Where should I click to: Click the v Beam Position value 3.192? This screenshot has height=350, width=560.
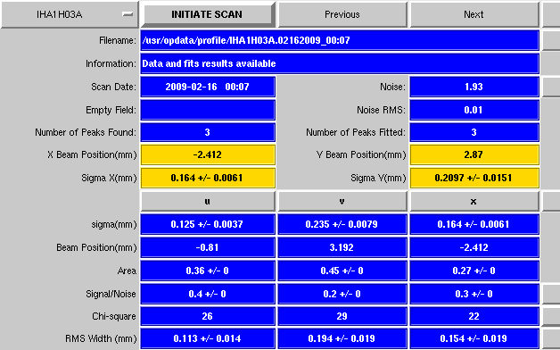point(342,247)
